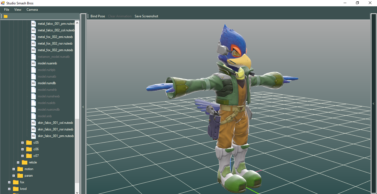Screen dimensions: 377x194
Task: Expand the motion folder
Action: coord(14,169)
